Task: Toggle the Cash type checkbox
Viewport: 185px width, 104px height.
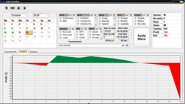Action: 77,37
